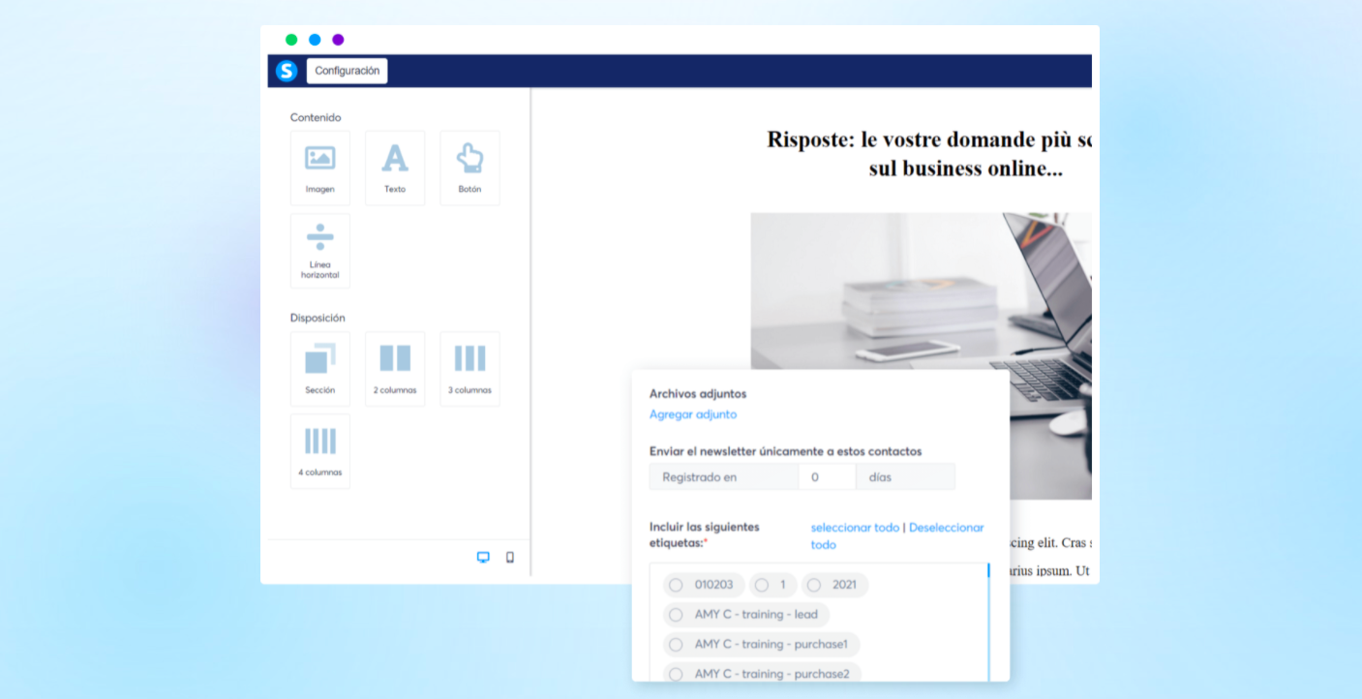Select the 2021 tag radio button
The height and width of the screenshot is (699, 1362).
click(814, 585)
